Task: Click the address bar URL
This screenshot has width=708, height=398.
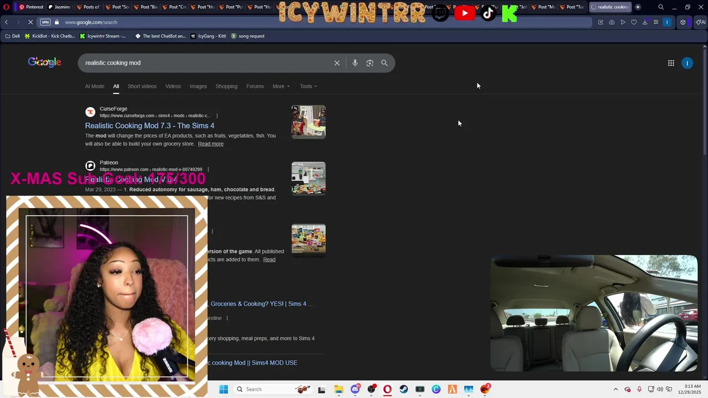Action: coord(91,22)
